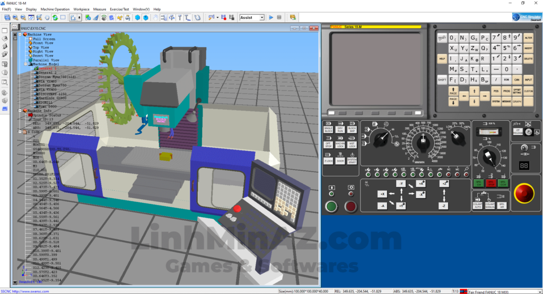The width and height of the screenshot is (543, 294).
Task: Open the Measure menu
Action: (x=100, y=10)
